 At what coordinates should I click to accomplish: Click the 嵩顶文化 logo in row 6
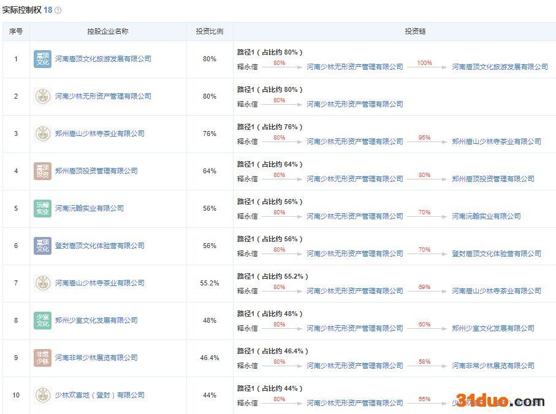(x=42, y=246)
